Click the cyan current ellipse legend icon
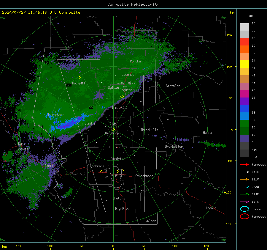 [x=244, y=209]
